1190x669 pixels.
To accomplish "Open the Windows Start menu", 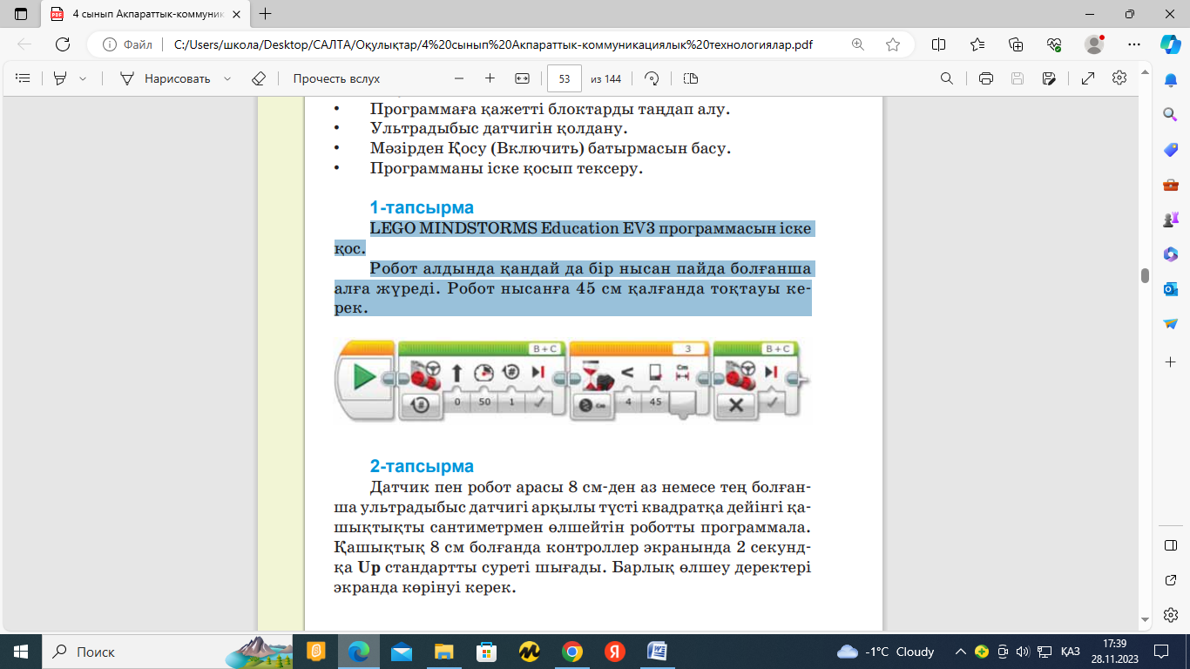I will [21, 652].
